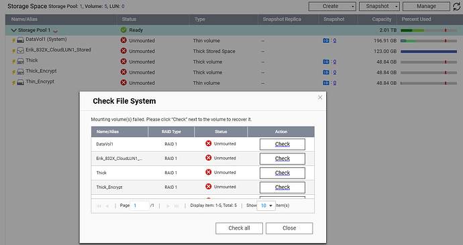Click the unmounted error icon for Thick volume
This screenshot has width=463, height=245.
tap(123, 62)
